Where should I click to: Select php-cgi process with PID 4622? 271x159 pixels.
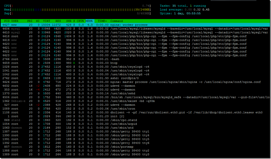coord(135,52)
